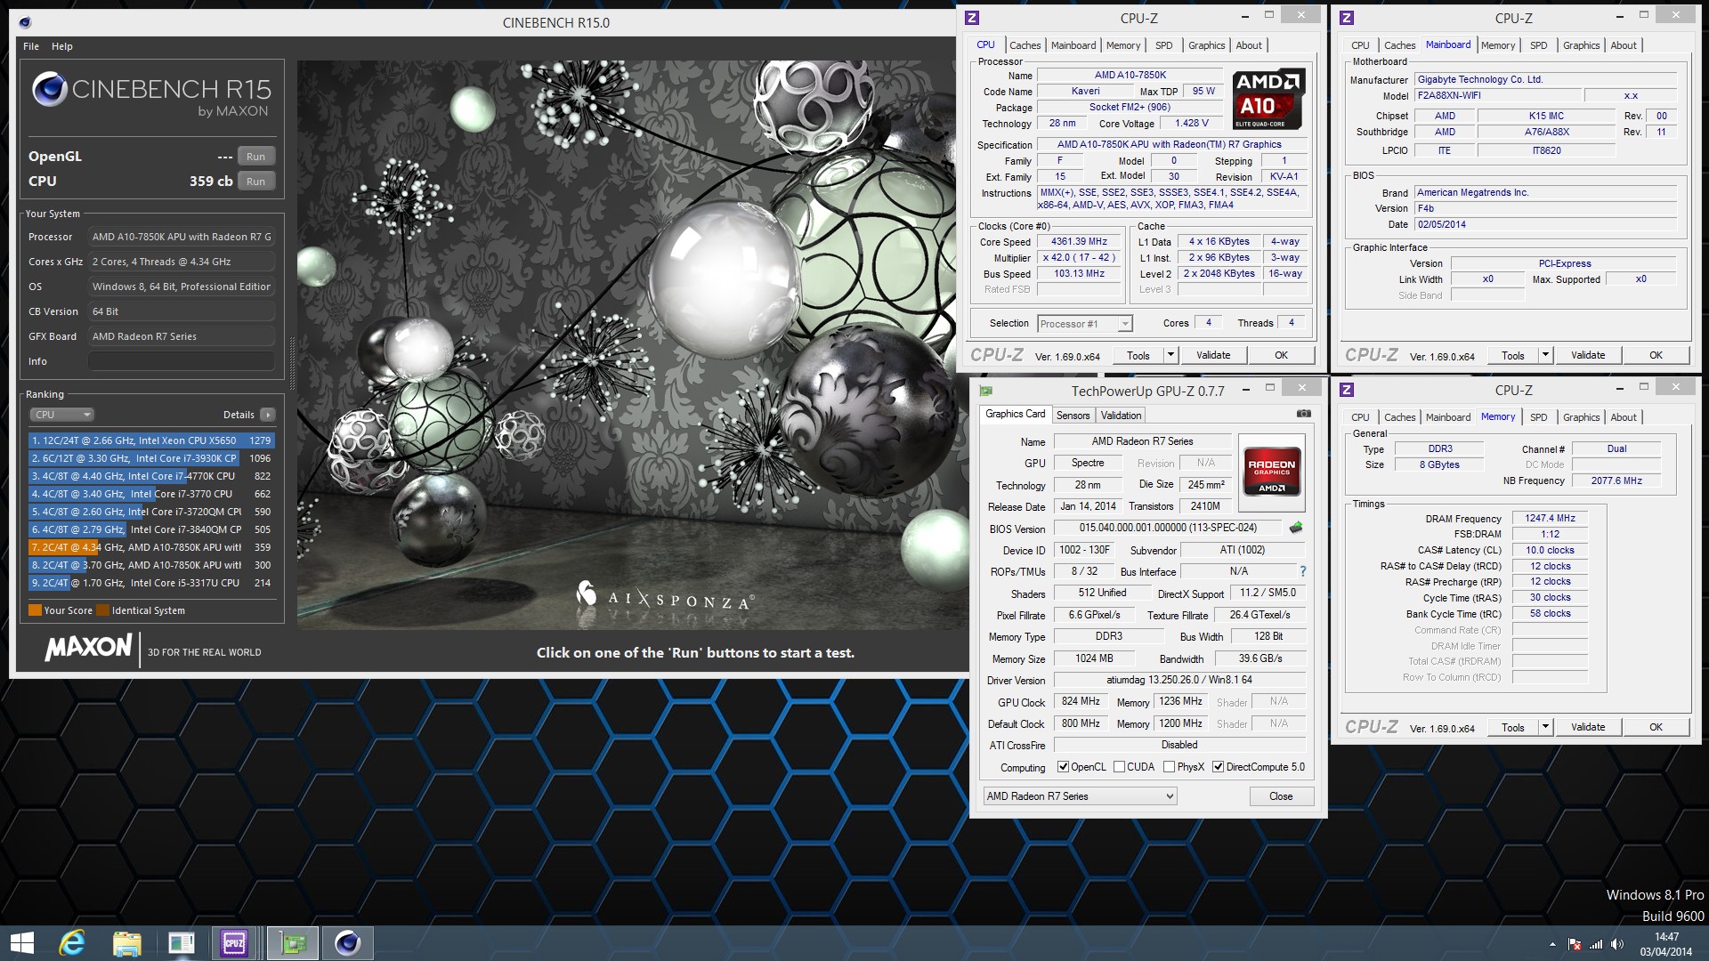Toggle the CUDA checkbox
Viewport: 1709px width, 961px height.
coord(1119,767)
